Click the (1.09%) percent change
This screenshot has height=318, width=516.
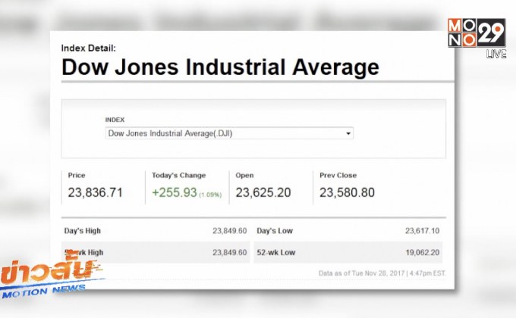pos(210,195)
